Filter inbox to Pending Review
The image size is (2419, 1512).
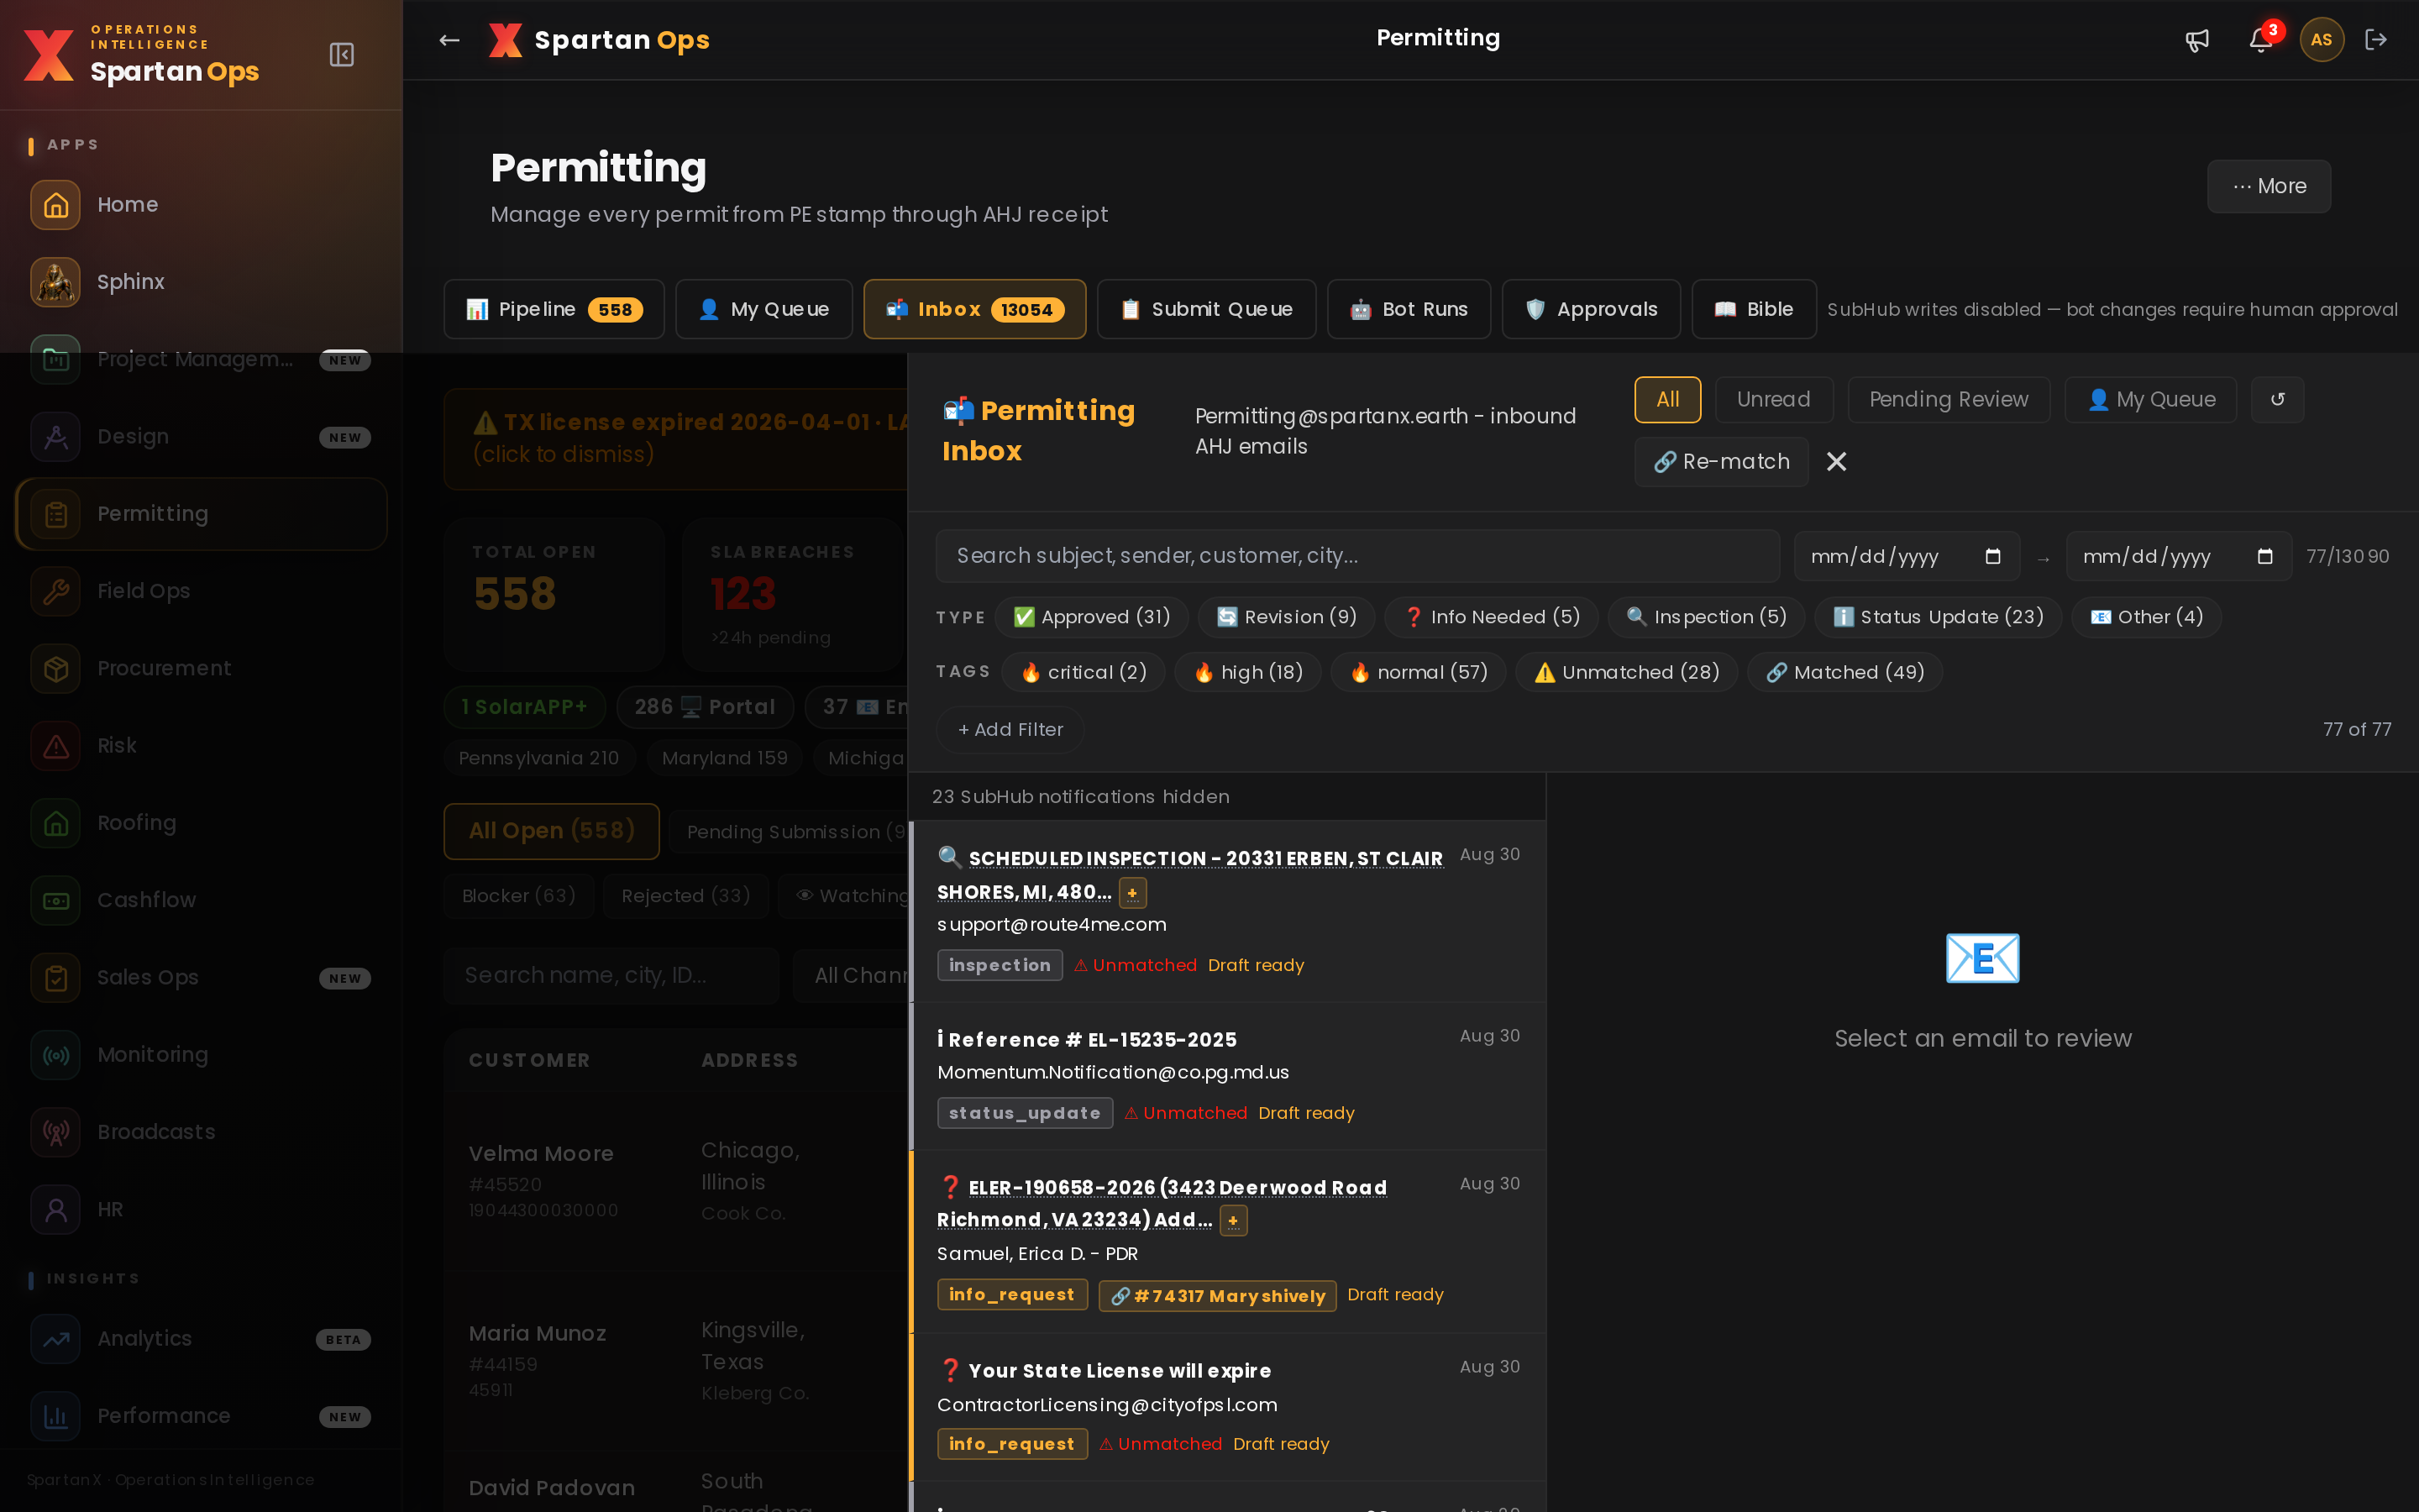(1948, 399)
